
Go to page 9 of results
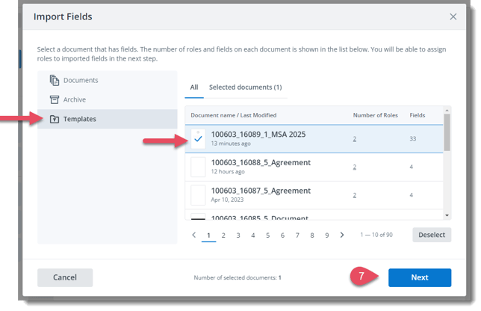click(326, 235)
